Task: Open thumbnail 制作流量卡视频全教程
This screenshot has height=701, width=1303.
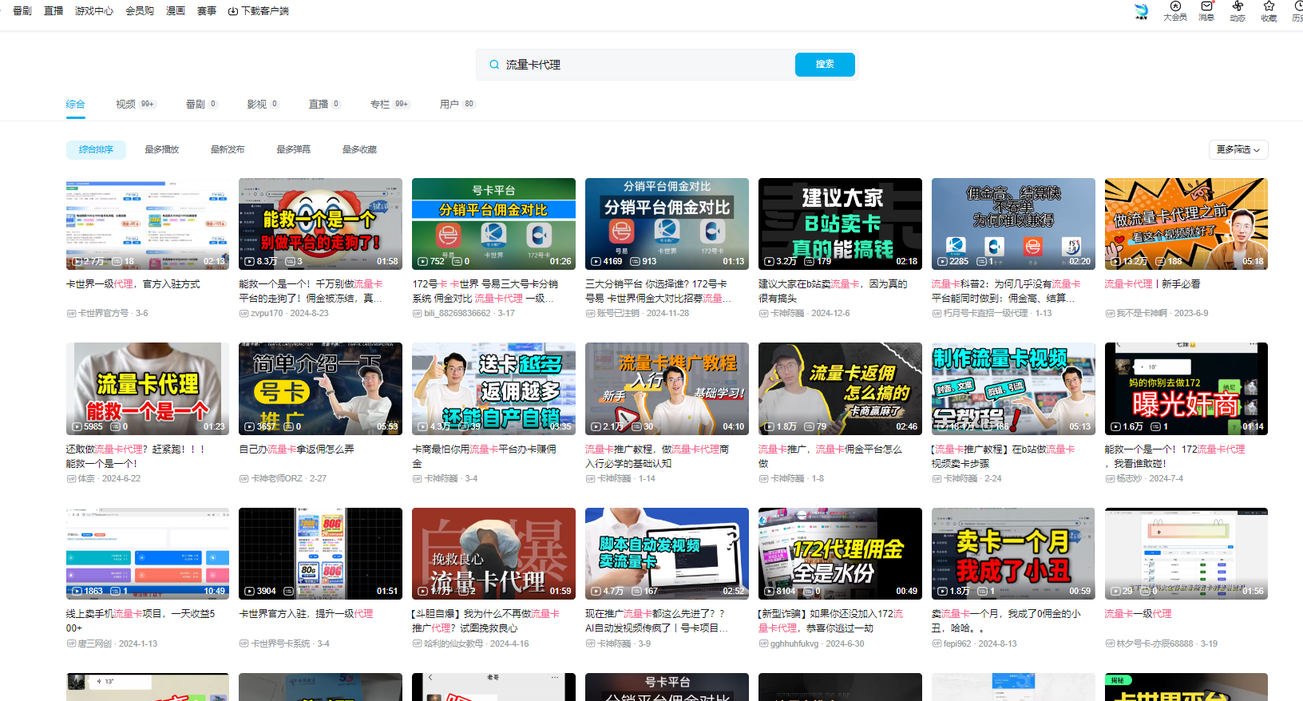Action: (x=1013, y=389)
